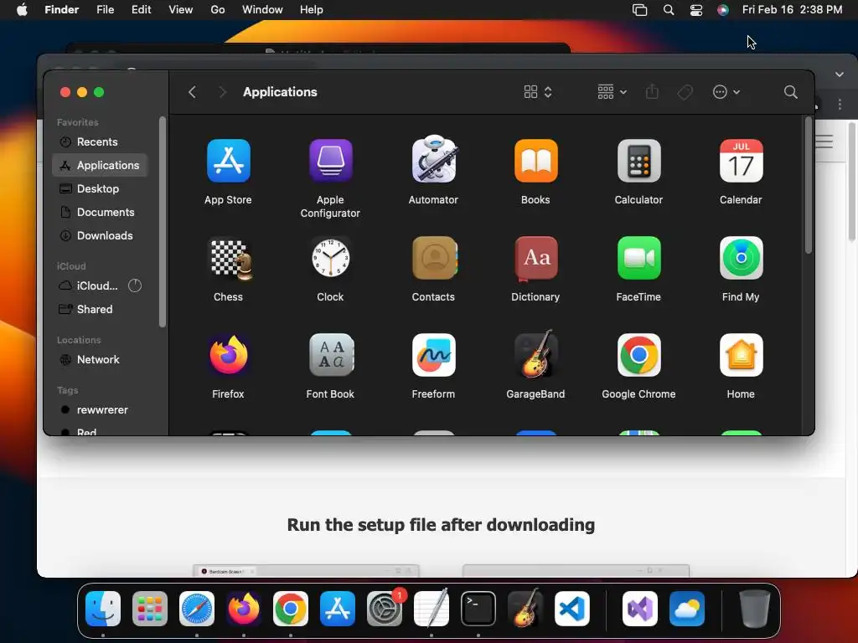Select GarageBand in Applications folder

(x=535, y=354)
